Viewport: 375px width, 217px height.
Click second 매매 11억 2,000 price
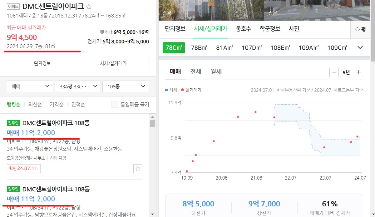coord(31,199)
